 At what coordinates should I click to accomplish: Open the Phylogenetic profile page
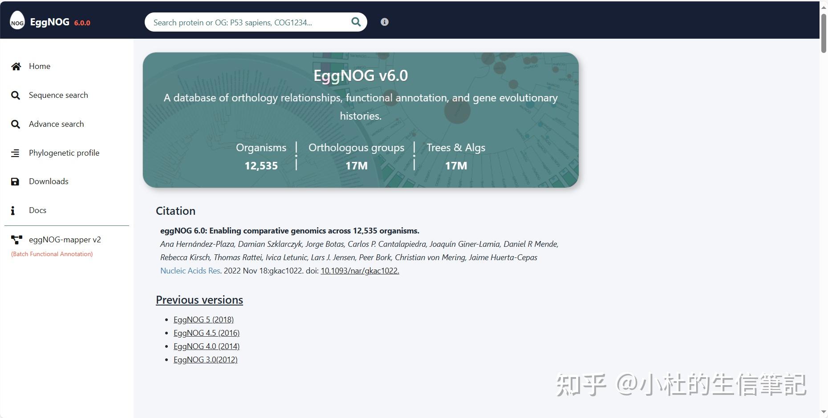tap(64, 153)
